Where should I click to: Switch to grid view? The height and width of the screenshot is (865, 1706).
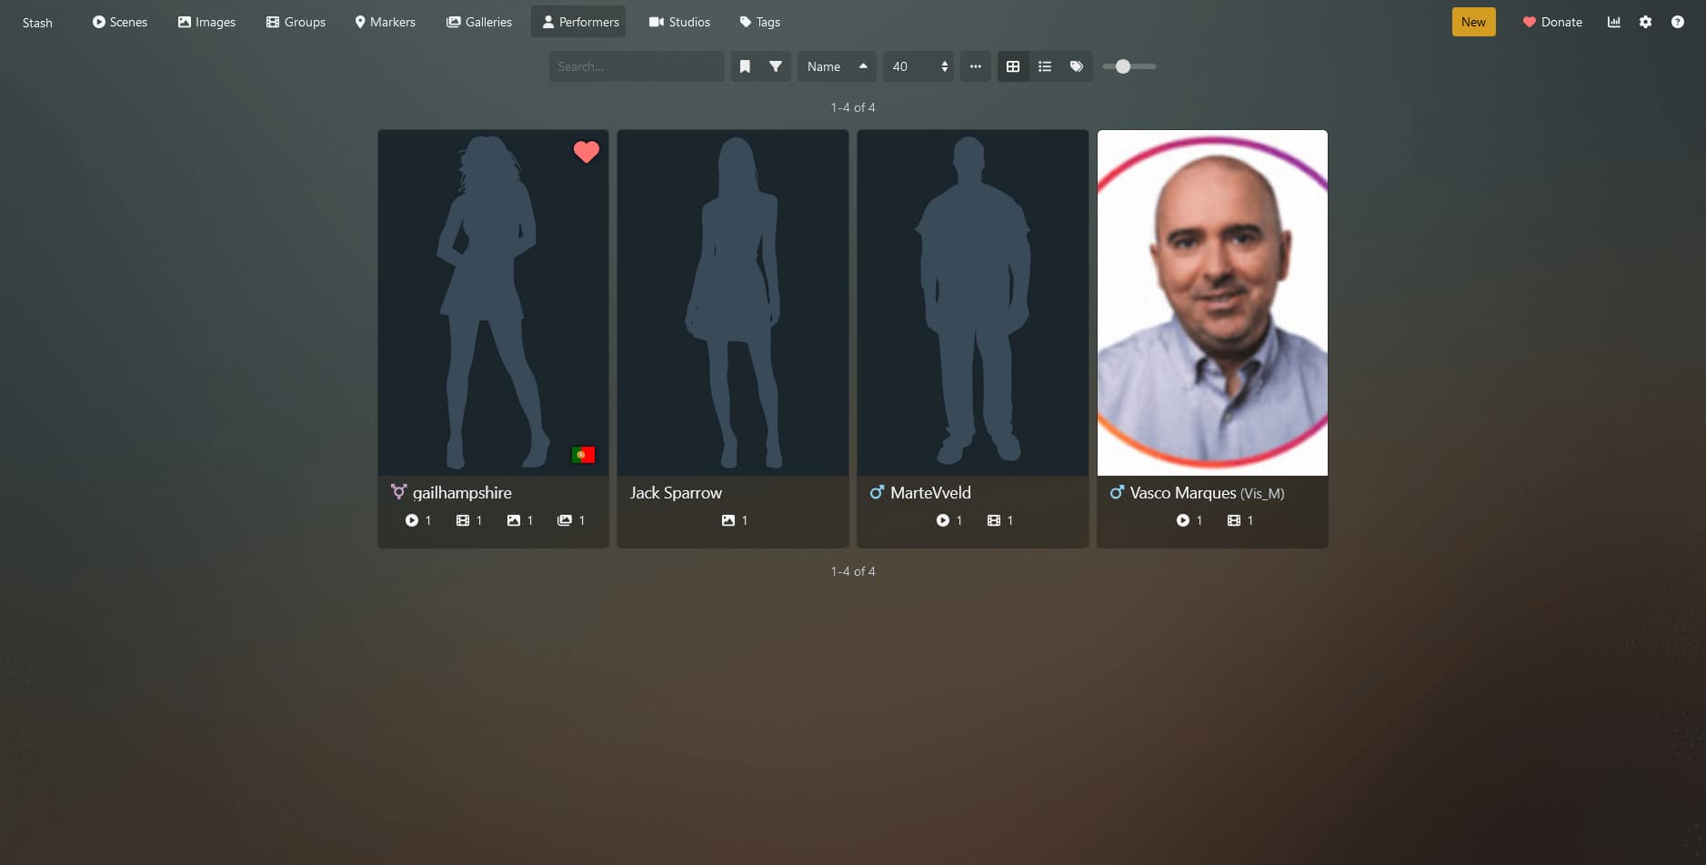pos(1013,66)
